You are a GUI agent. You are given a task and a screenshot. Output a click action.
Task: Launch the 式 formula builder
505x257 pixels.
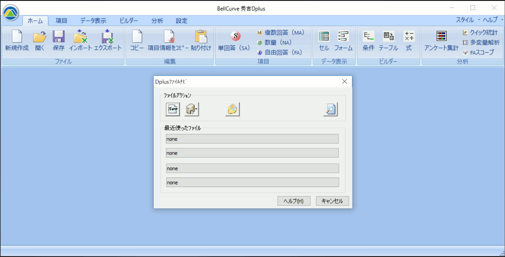pos(409,40)
